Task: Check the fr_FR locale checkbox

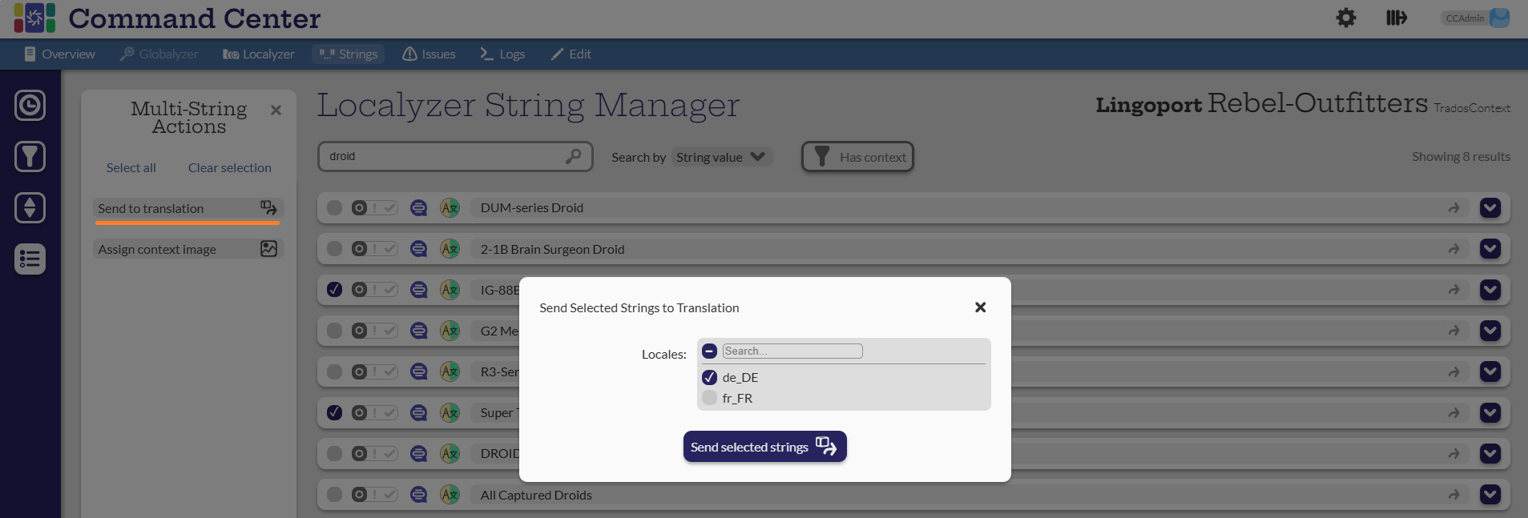Action: pos(709,398)
